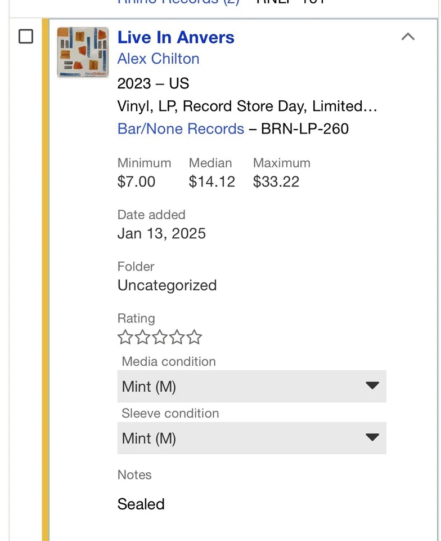Rate the album one star
The image size is (441, 541).
tap(125, 338)
